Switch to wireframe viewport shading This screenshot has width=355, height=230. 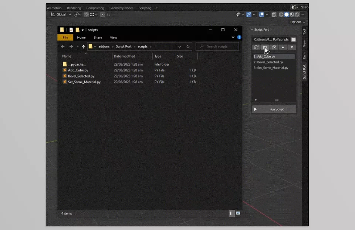click(281, 14)
